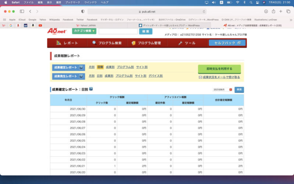Click help icon beside 成果発生レポート label
Screen dimensions: 294x184
coord(81,76)
